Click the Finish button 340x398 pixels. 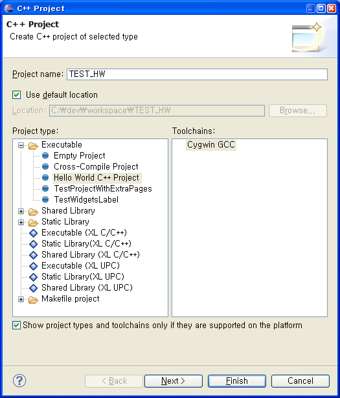(237, 381)
